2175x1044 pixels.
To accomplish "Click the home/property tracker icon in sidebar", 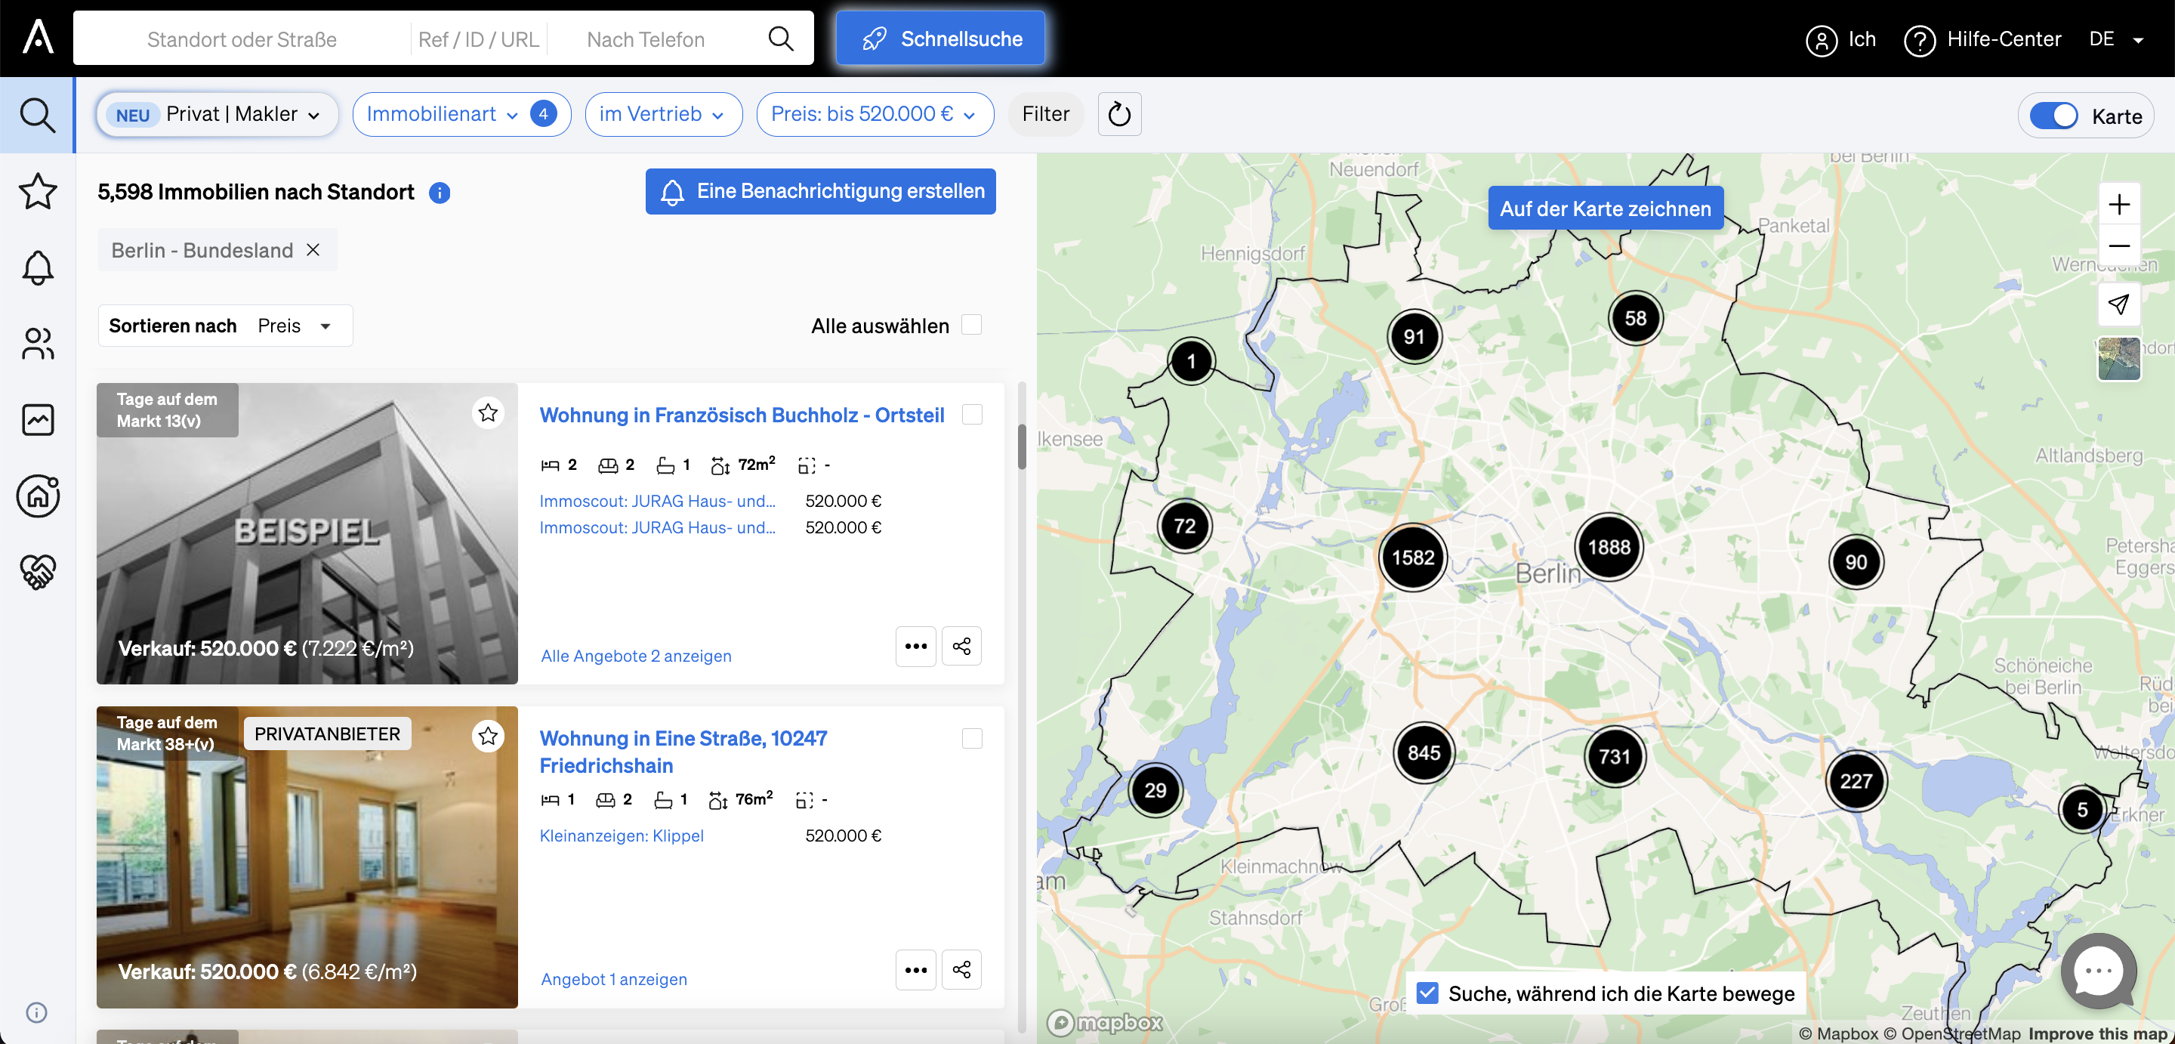I will pyautogui.click(x=38, y=494).
